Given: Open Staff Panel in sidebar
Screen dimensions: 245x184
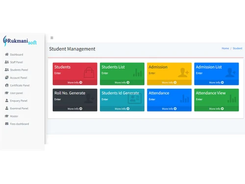Looking at the screenshot, I should click(16, 62).
